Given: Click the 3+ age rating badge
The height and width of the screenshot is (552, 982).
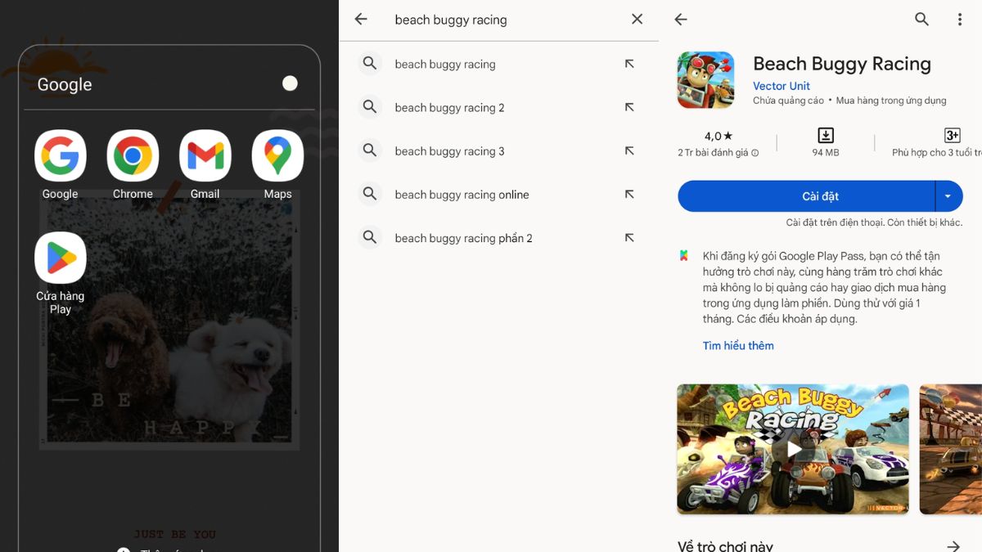Looking at the screenshot, I should click(952, 136).
